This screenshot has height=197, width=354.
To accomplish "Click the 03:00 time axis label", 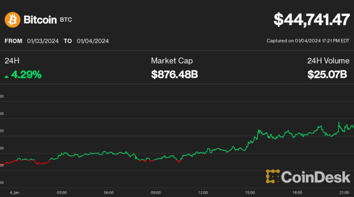I will pos(62,193).
